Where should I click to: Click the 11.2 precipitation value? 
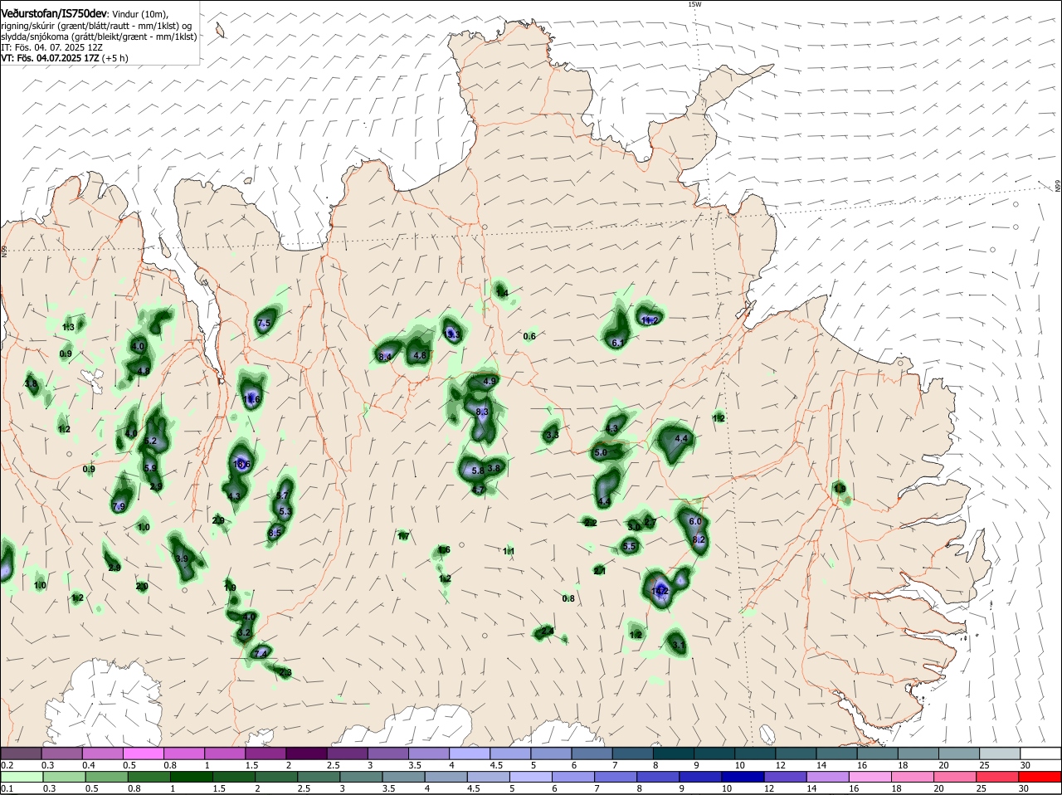tap(650, 320)
